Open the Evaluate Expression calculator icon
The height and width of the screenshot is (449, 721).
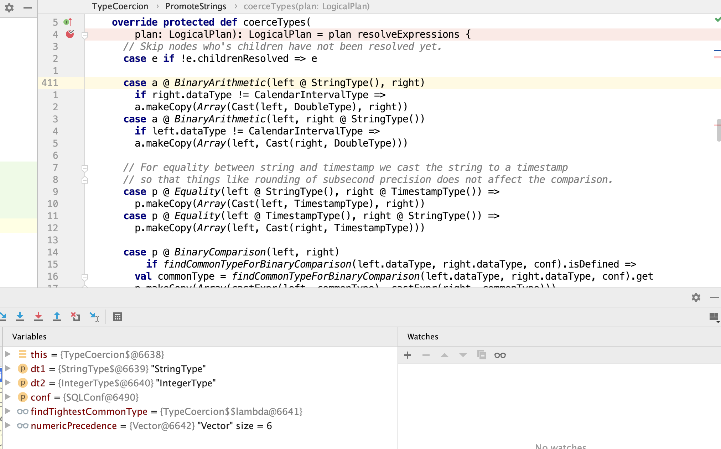[x=118, y=317]
